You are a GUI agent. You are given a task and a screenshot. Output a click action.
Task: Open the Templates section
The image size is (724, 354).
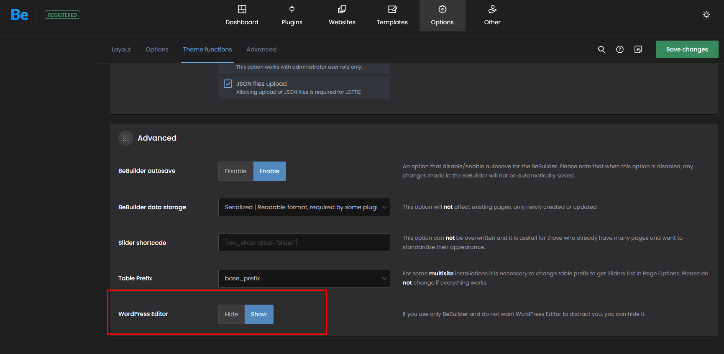click(392, 15)
